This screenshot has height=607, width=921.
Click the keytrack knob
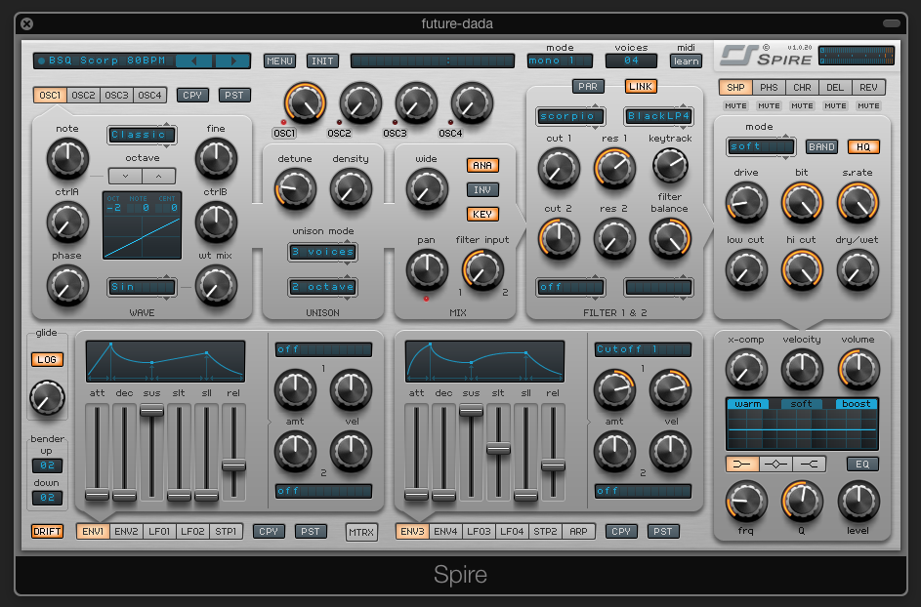(x=670, y=166)
